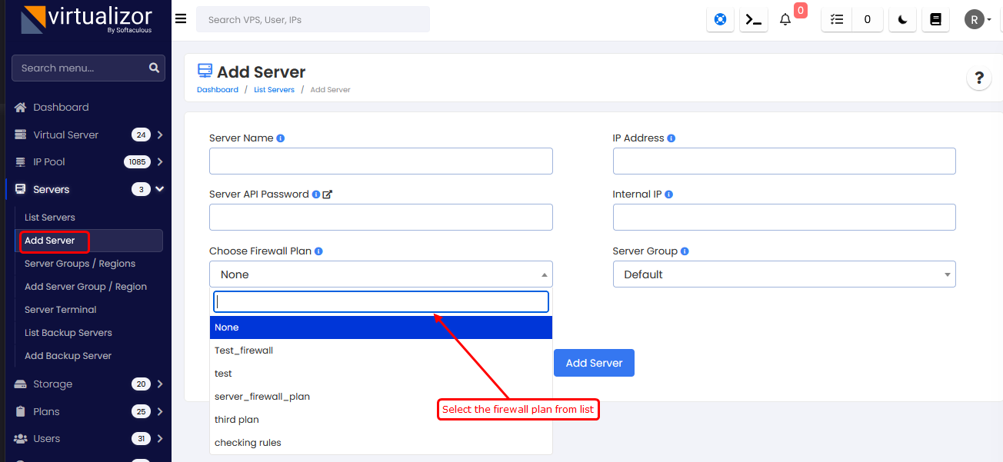Screen dimensions: 1003x462
Task: Go to List Servers breadcrumb link
Action: tap(274, 90)
